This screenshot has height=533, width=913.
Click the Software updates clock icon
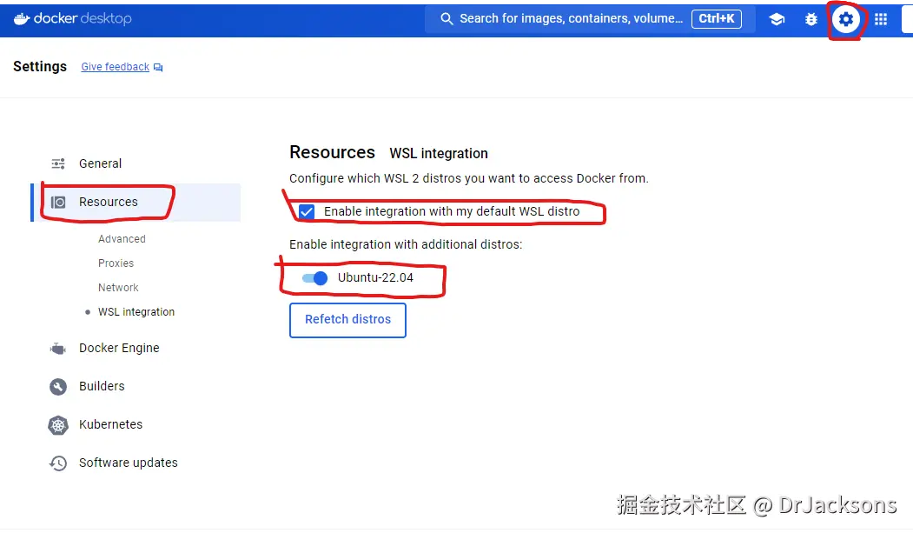[58, 463]
